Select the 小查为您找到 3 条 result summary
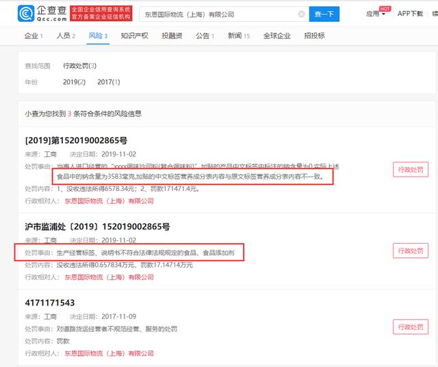438x367 pixels. pyautogui.click(x=83, y=114)
